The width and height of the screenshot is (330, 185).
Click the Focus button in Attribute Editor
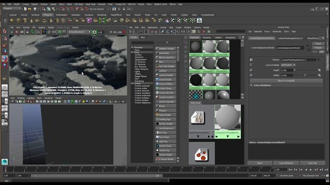tap(318, 44)
